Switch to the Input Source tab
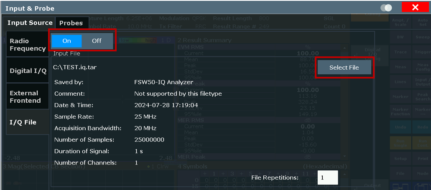Viewport: 431px width, 190px height. tap(30, 23)
